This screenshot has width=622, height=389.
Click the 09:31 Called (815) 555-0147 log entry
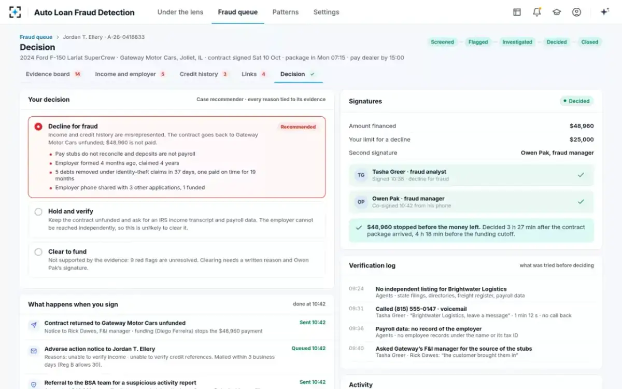click(x=471, y=312)
